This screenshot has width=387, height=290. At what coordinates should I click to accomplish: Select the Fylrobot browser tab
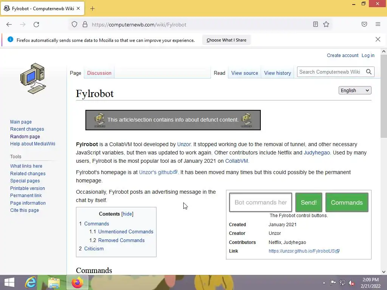point(42,9)
